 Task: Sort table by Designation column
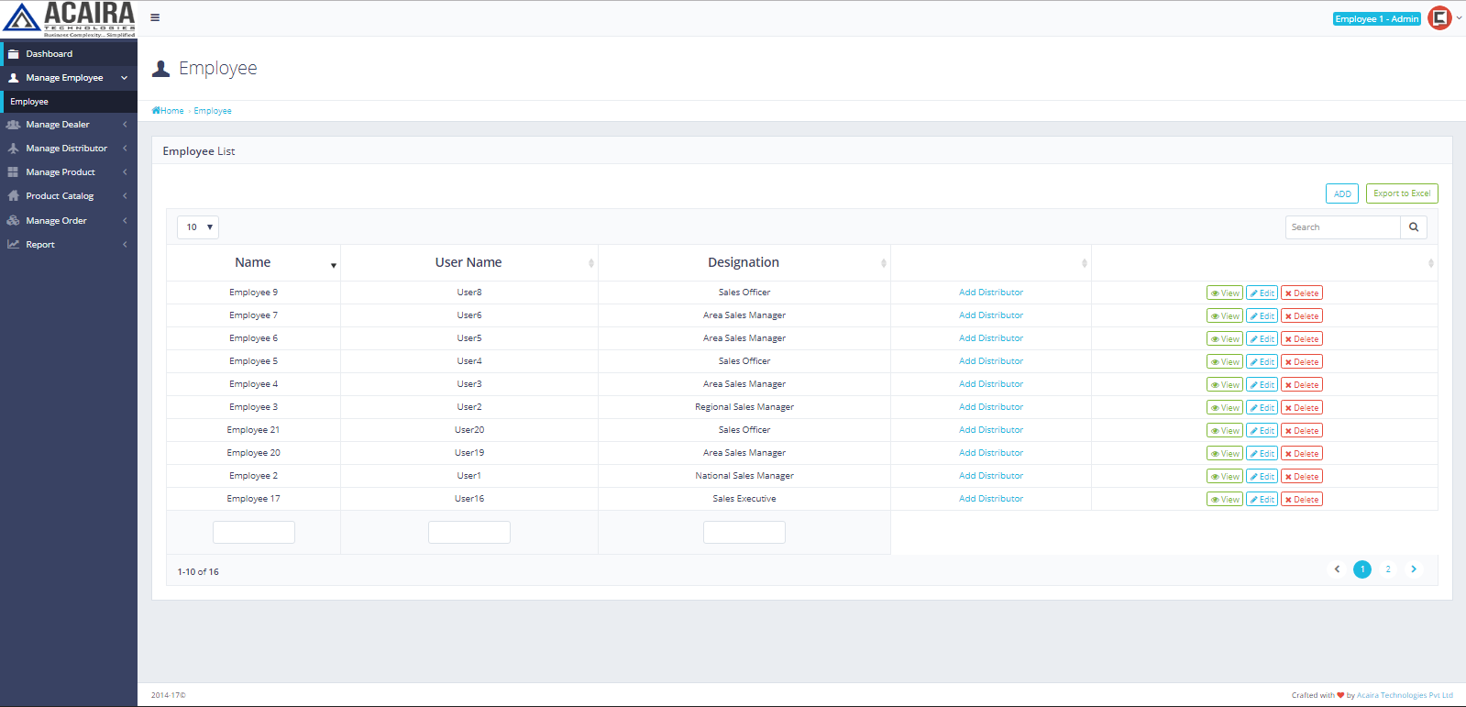[x=743, y=263]
